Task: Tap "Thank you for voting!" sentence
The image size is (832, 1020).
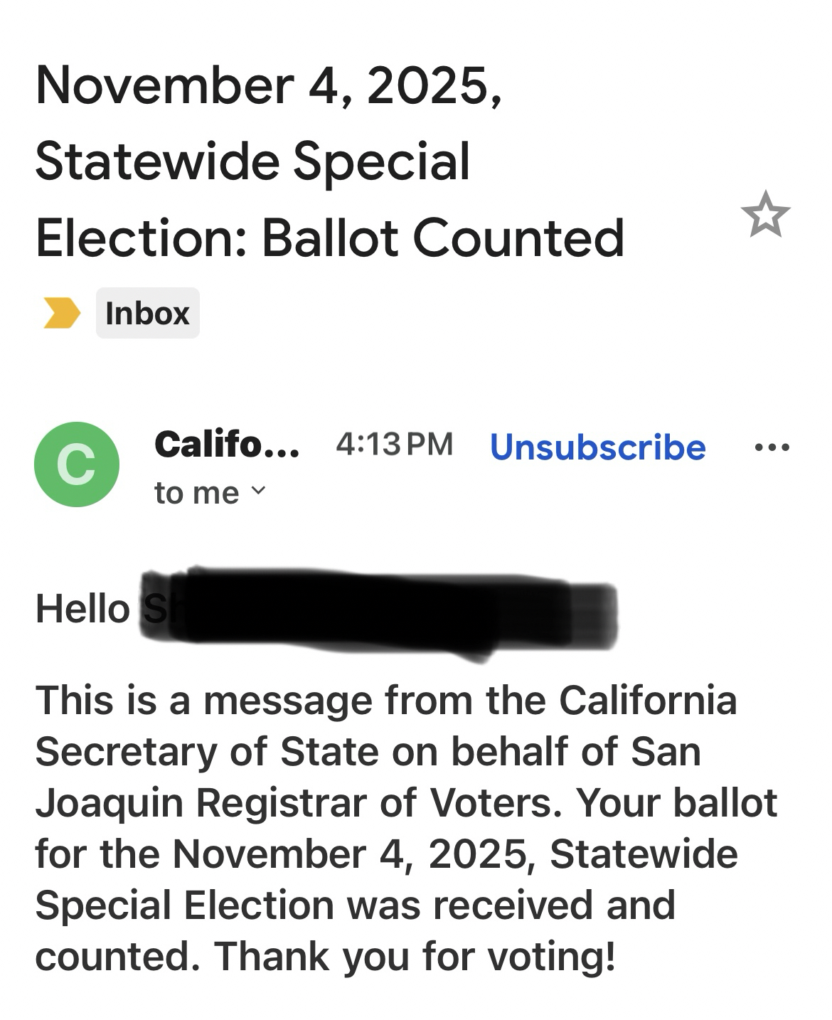Action: [415, 956]
